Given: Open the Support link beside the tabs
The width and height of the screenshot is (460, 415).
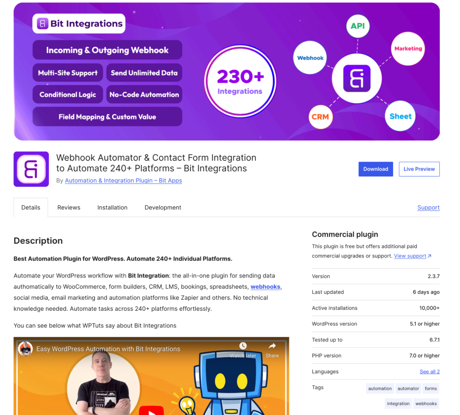Looking at the screenshot, I should pos(428,207).
